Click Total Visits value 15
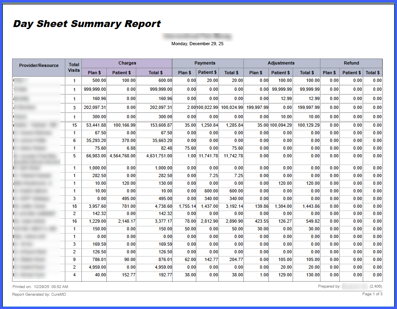Image resolution: width=397 pixels, height=309 pixels. pyautogui.click(x=74, y=125)
